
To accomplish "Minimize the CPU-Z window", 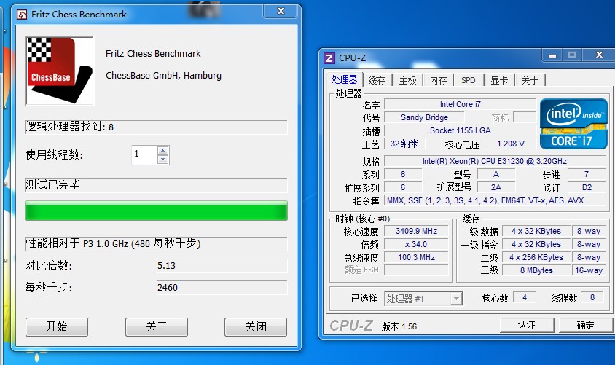I will [552, 55].
